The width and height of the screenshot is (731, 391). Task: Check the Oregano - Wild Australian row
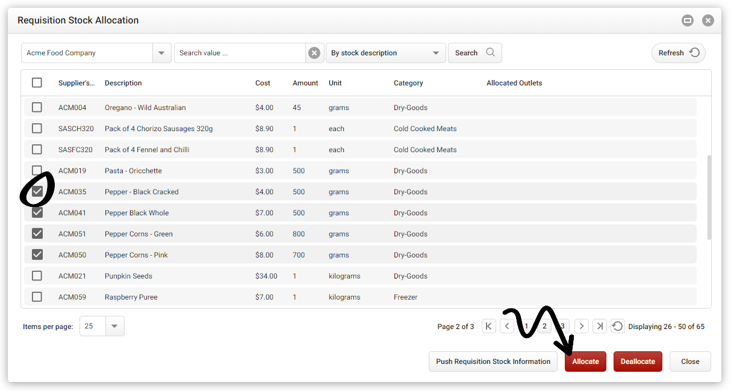click(37, 107)
